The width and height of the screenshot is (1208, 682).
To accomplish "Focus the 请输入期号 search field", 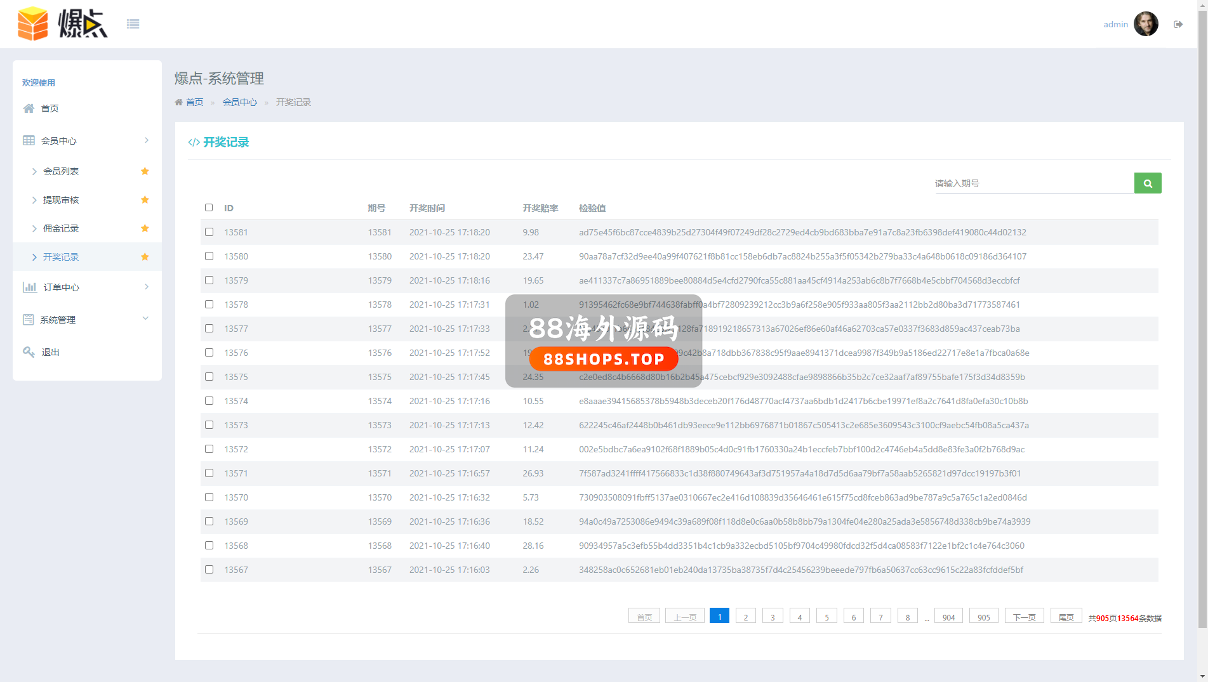I will pos(1033,183).
